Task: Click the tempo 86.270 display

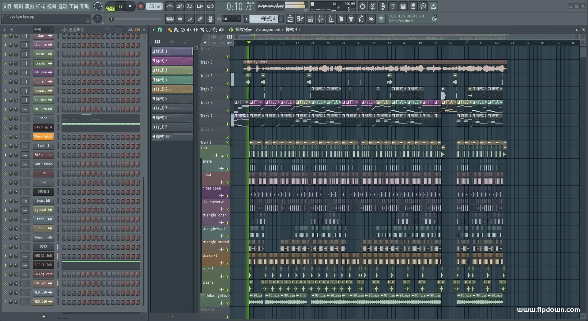Action: tap(155, 6)
